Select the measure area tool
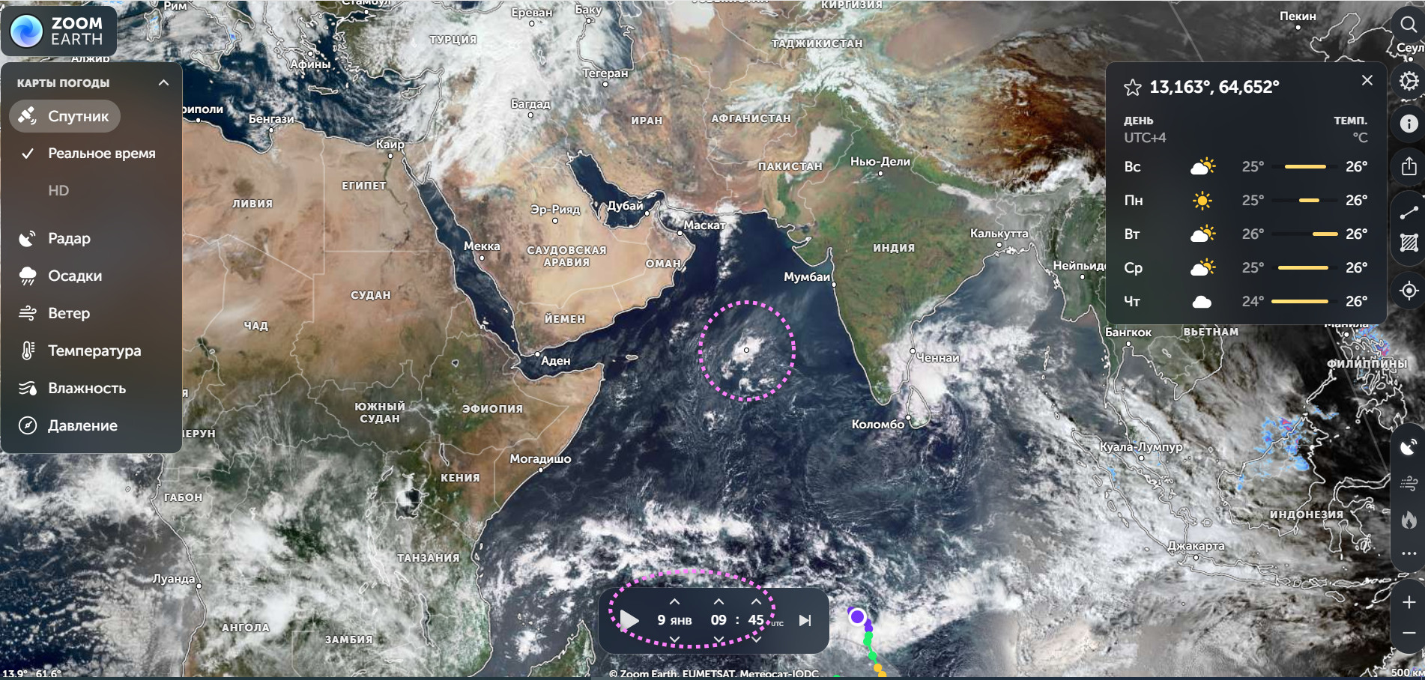Viewport: 1425px width, 680px height. tap(1409, 243)
